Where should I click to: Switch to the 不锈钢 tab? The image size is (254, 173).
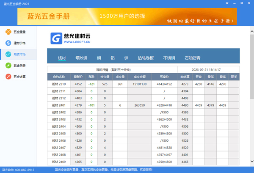coord(169,58)
